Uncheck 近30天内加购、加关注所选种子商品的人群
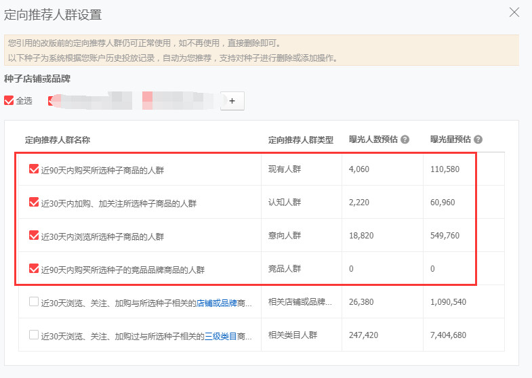 click(34, 202)
